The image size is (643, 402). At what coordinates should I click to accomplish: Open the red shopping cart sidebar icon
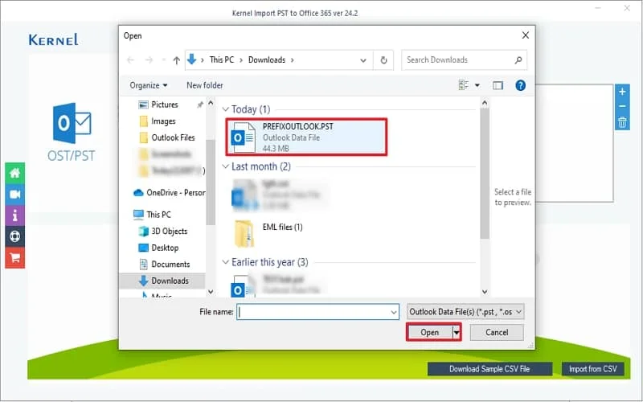[x=14, y=257]
